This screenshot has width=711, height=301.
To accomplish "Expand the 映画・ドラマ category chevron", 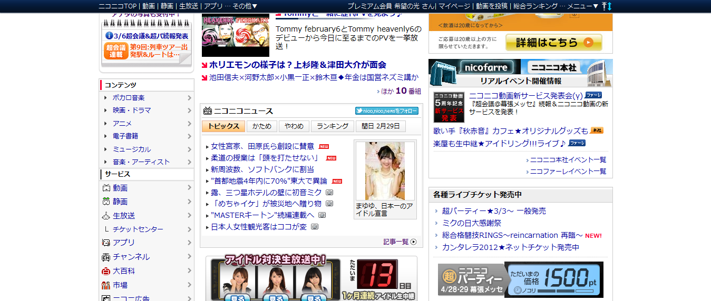I will 189,111.
